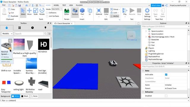Viewport: 190px width, 107px height.
Task: Toggle the Anchor button
Action: (x=115, y=16)
